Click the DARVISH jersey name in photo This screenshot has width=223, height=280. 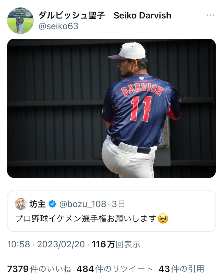[142, 89]
